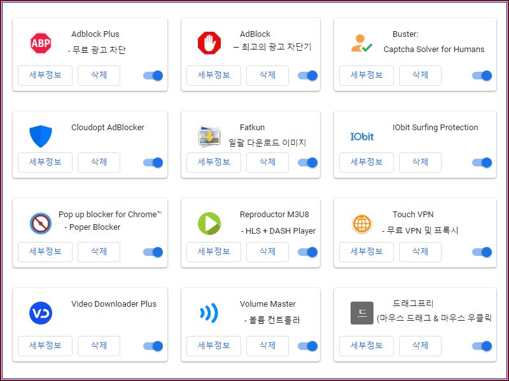
Task: Click the 'Video Downloader Plus' title text
Action: pyautogui.click(x=114, y=304)
